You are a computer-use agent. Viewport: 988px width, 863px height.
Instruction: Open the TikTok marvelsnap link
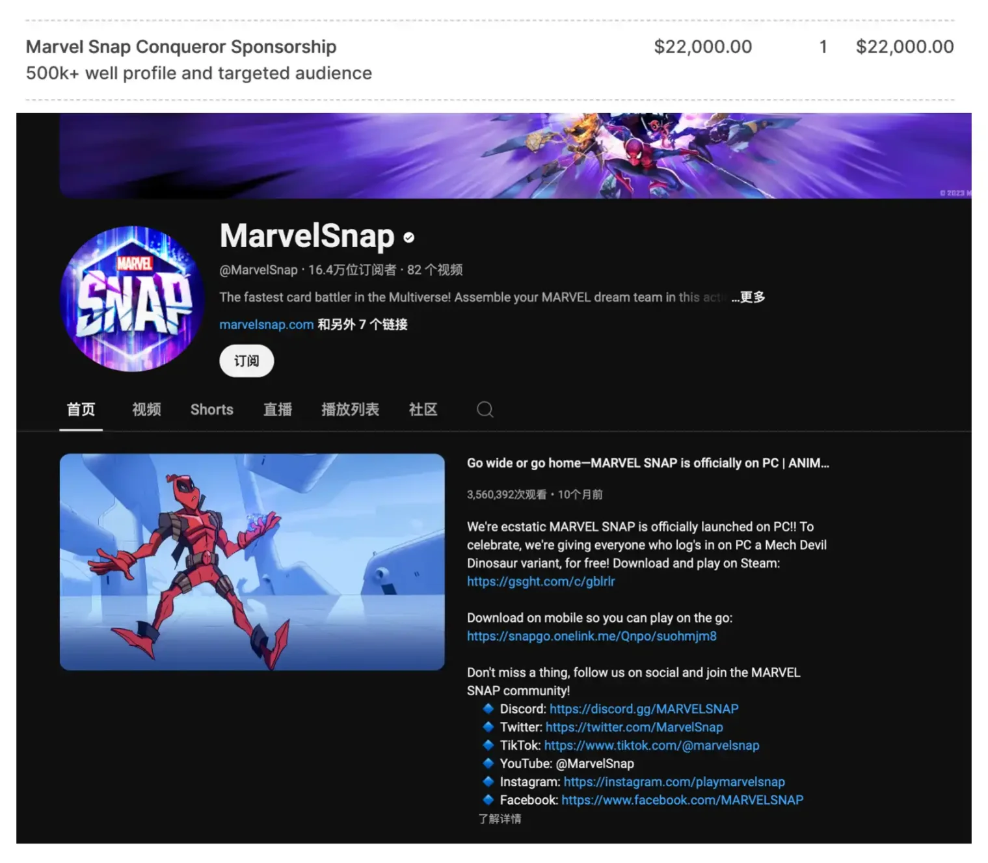(x=652, y=745)
